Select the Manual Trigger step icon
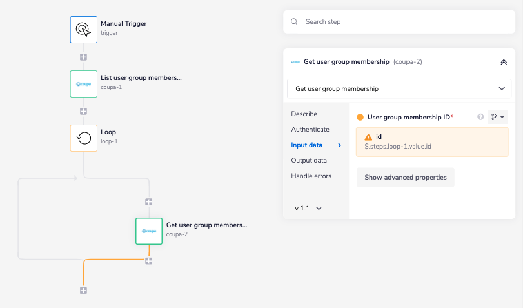523x308 pixels. click(x=83, y=30)
